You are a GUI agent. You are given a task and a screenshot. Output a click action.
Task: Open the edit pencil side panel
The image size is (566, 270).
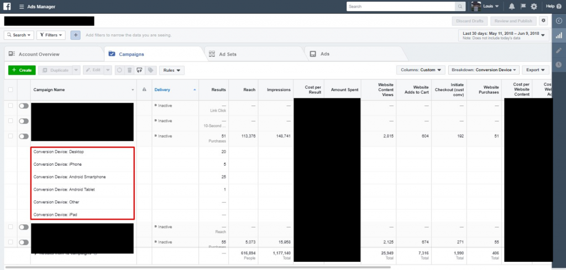click(559, 50)
